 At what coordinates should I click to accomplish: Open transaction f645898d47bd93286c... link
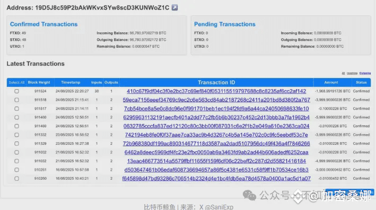coord(216,178)
